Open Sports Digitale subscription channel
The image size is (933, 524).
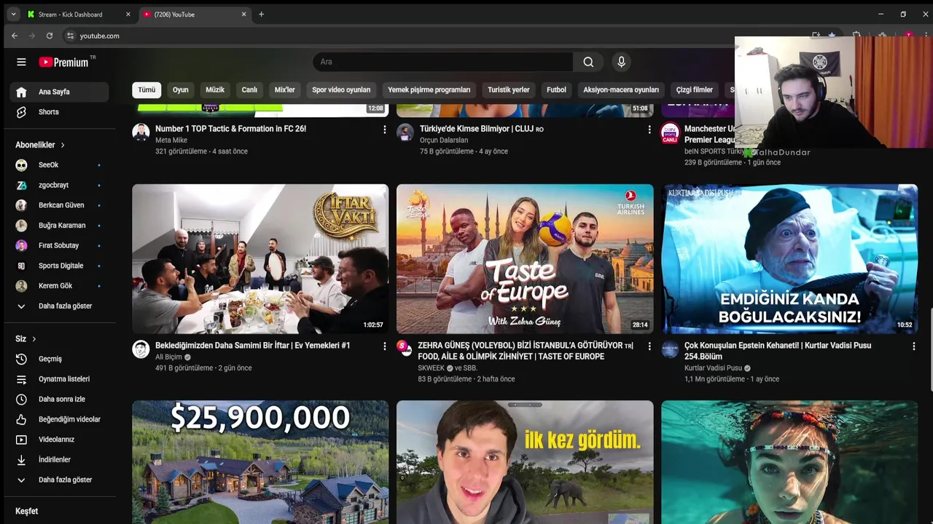[60, 266]
